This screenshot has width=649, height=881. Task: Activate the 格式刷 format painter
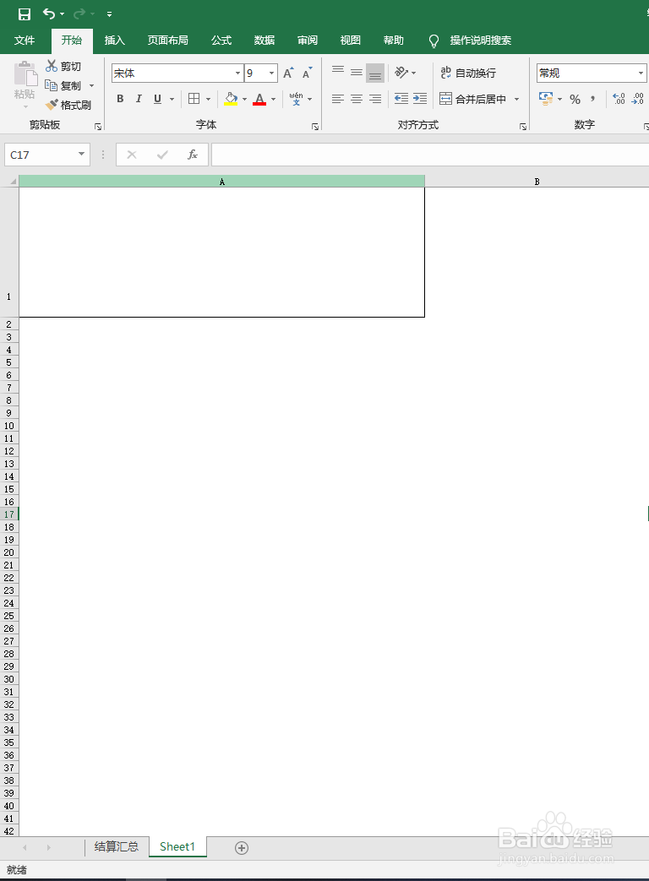click(68, 105)
